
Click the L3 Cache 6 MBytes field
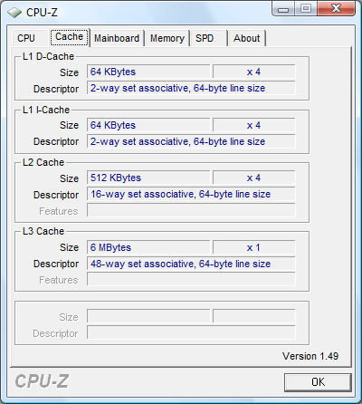click(x=148, y=247)
